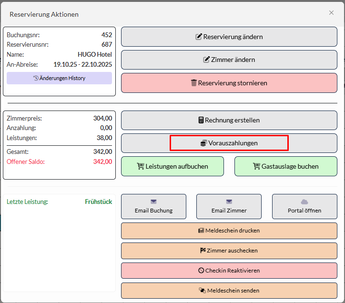Click the cloud icon above Portal öffnen
The width and height of the screenshot is (345, 303).
click(x=304, y=202)
